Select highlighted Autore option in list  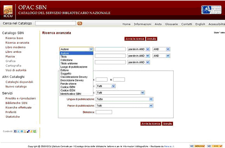tap(76, 53)
